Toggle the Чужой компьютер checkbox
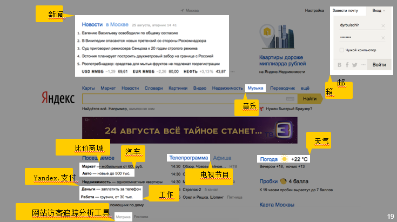397x222 pixels. point(341,50)
